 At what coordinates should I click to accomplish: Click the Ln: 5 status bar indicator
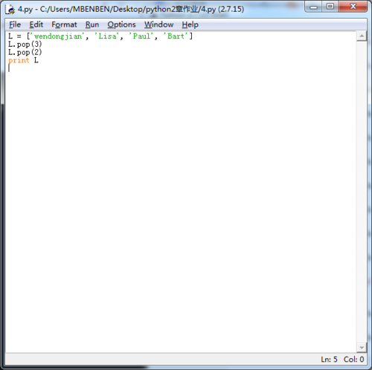coord(329,359)
